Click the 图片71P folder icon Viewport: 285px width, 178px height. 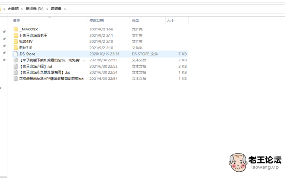pos(16,48)
